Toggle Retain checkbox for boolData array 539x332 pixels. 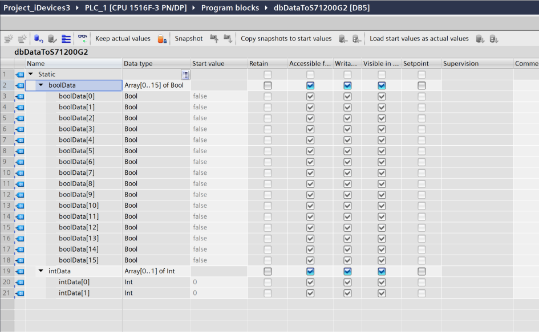[268, 85]
